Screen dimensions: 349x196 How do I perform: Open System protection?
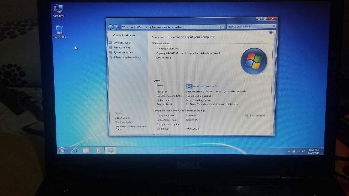(123, 53)
